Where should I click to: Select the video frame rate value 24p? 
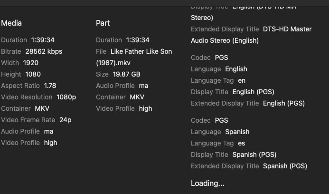66,120
